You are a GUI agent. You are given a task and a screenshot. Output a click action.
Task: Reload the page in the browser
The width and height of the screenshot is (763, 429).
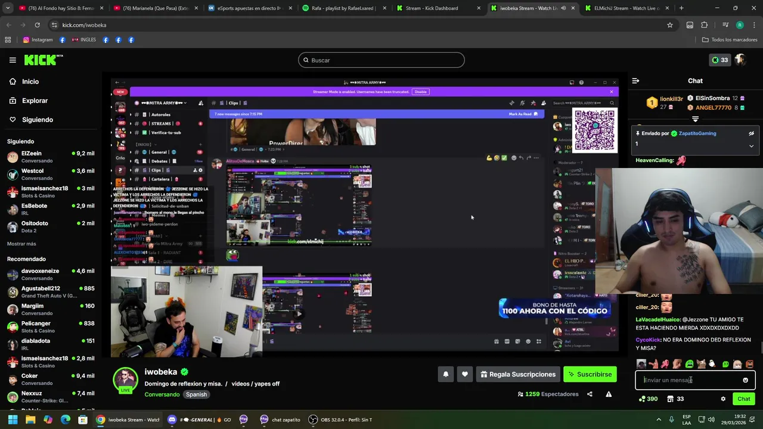click(37, 25)
